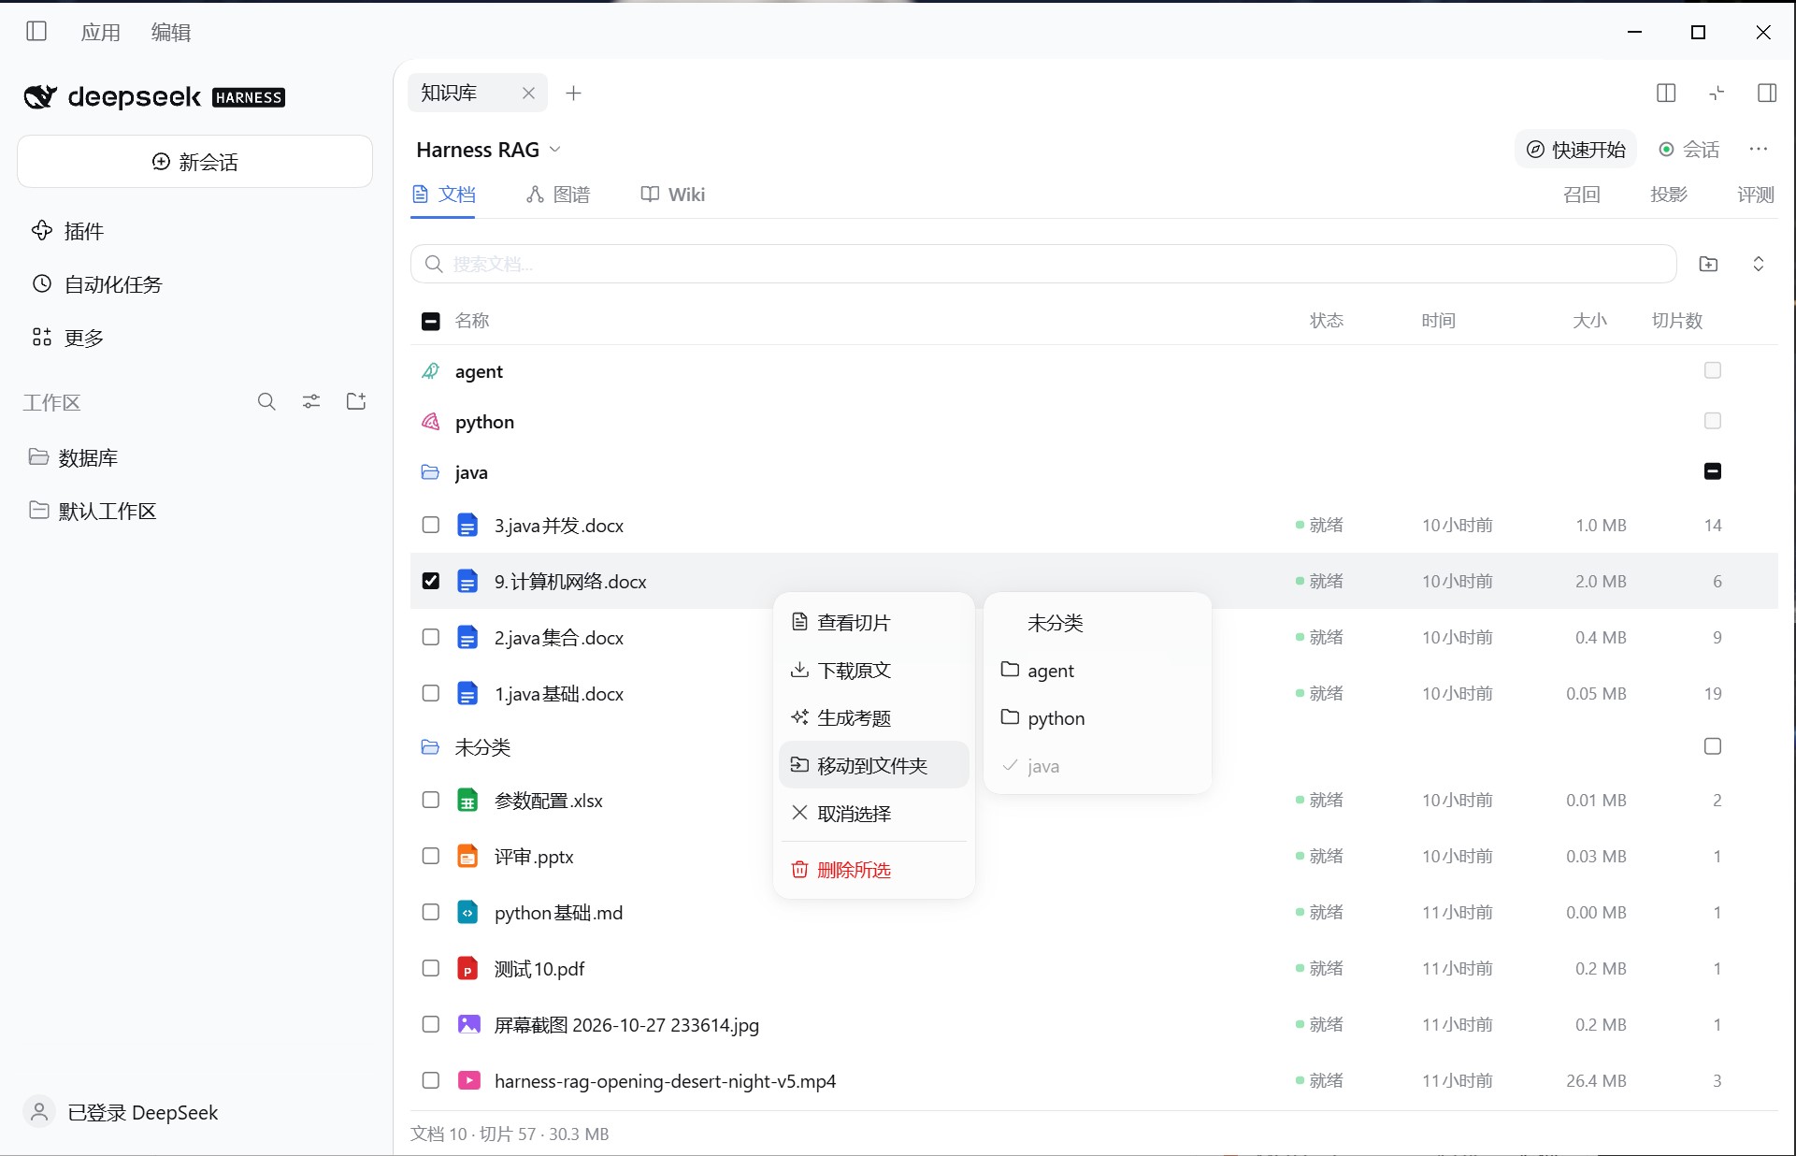
Task: Click python基础.md file icon
Action: (x=467, y=913)
